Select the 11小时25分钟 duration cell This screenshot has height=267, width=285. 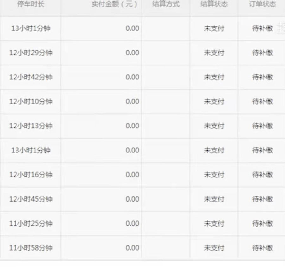coord(31,224)
